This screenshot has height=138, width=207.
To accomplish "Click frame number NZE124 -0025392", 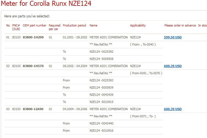I will (x=101, y=52).
